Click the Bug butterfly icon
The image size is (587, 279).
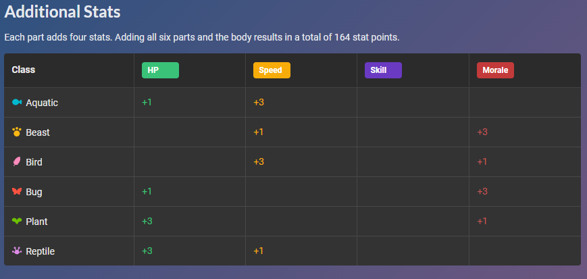17,192
